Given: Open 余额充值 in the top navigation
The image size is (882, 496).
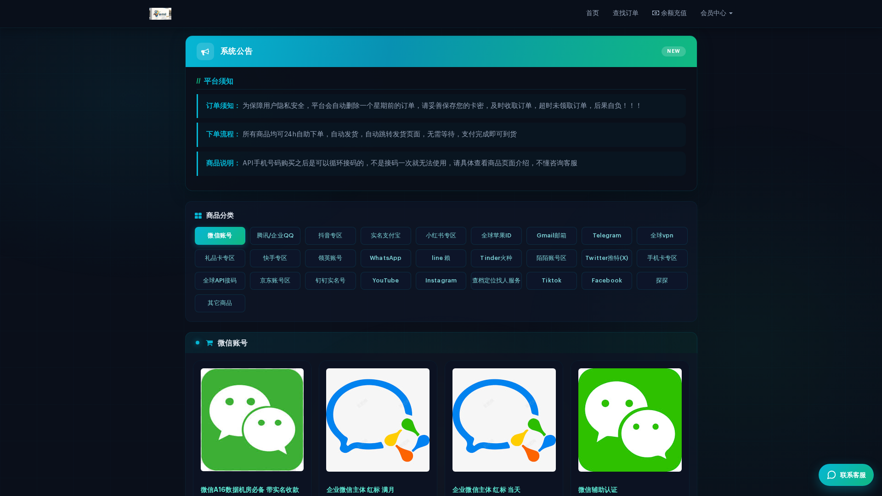Looking at the screenshot, I should 669,13.
